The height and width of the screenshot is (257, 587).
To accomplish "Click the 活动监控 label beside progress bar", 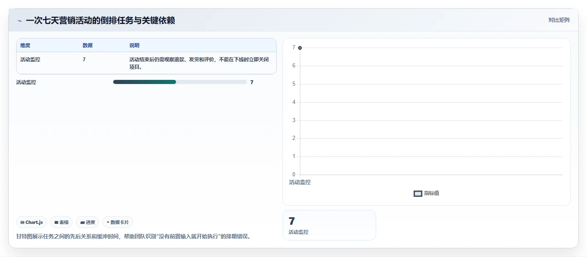I will coord(26,82).
